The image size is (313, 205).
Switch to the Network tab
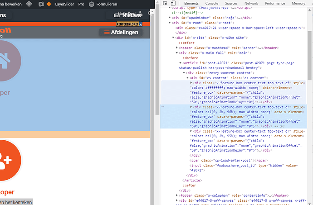(x=251, y=3)
